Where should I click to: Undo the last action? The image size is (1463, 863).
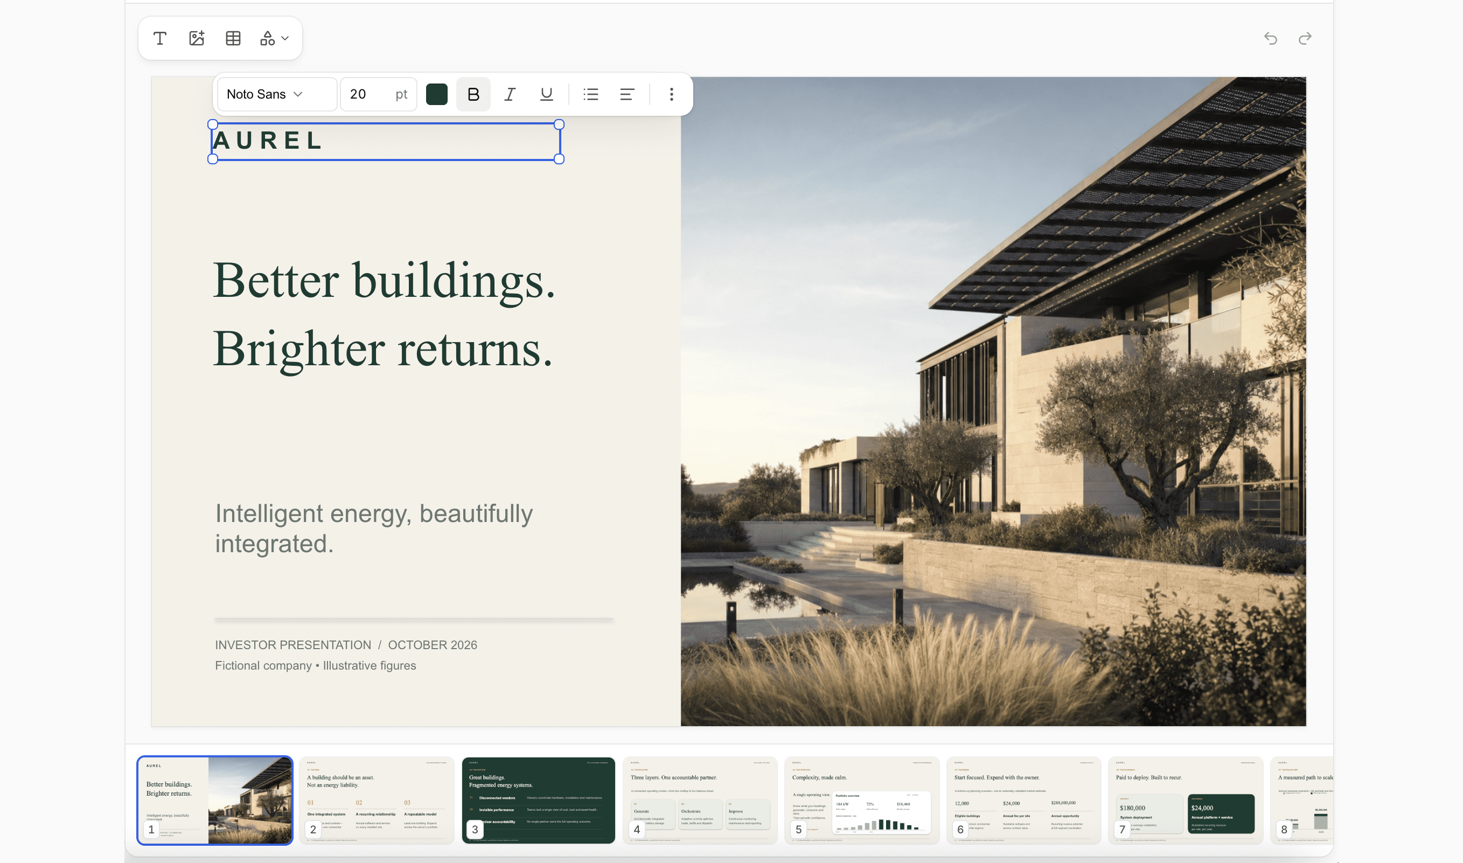point(1271,38)
